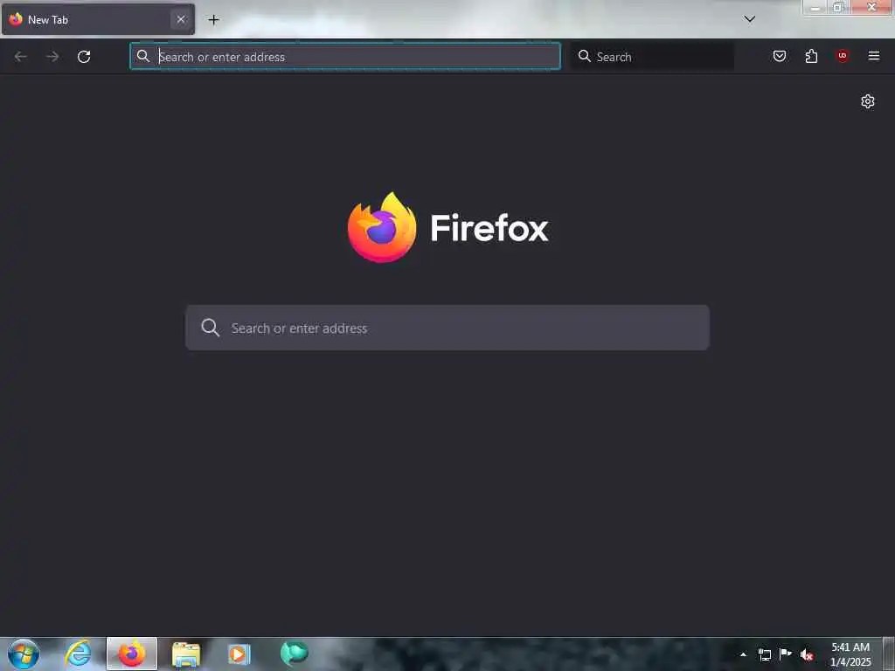The height and width of the screenshot is (671, 895).
Task: Click the show desktop strip beside the clock
Action: (889, 654)
